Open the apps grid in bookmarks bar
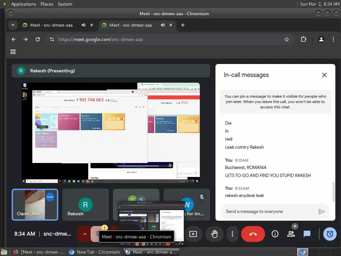Screen dimensions: 341x256 click(x=13, y=52)
